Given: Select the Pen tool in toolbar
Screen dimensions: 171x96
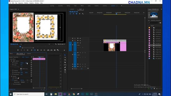Looking at the screenshot, I should click(65, 67).
